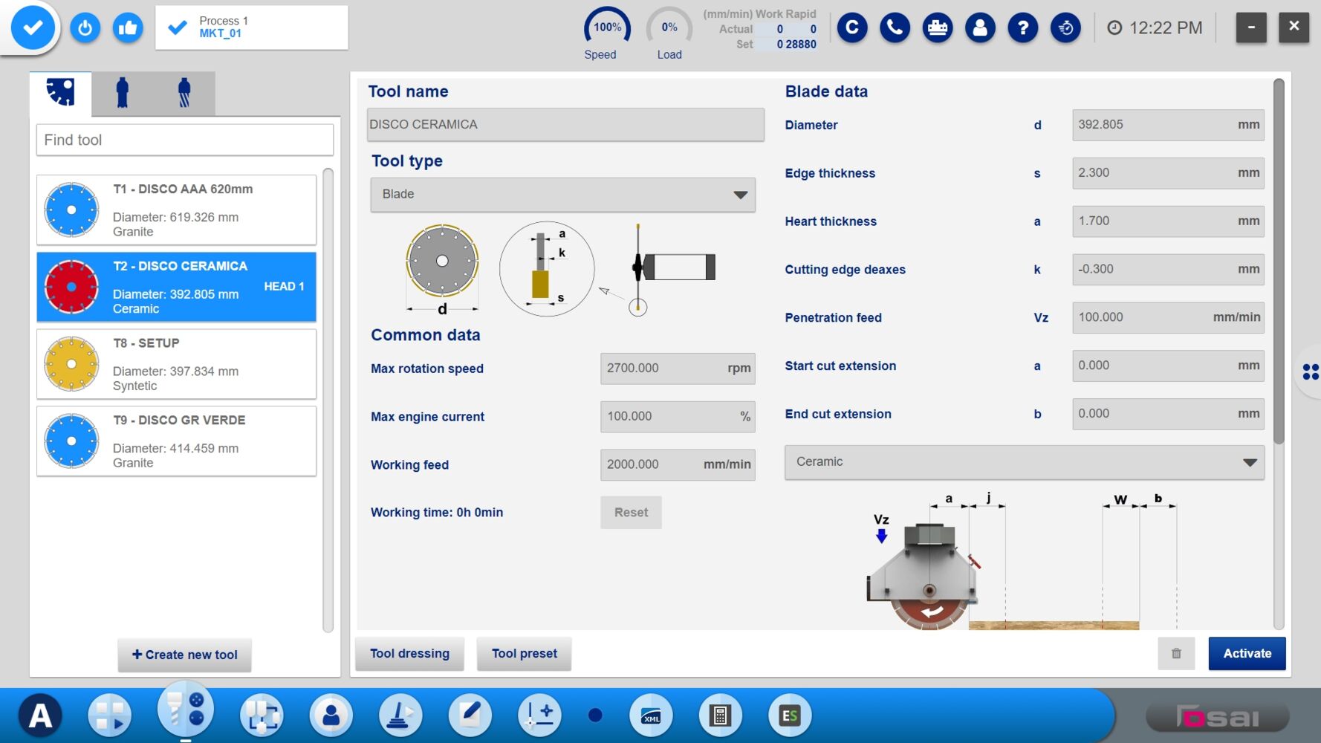Viewport: 1321px width, 743px height.
Task: Edit the Diameter value 392.805
Action: (1168, 125)
